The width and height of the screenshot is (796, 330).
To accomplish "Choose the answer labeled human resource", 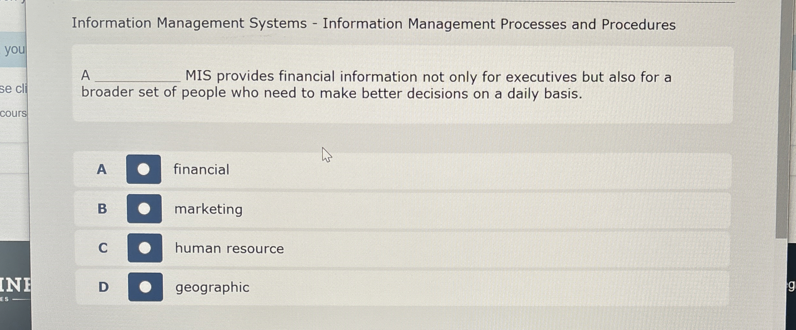I will (229, 249).
